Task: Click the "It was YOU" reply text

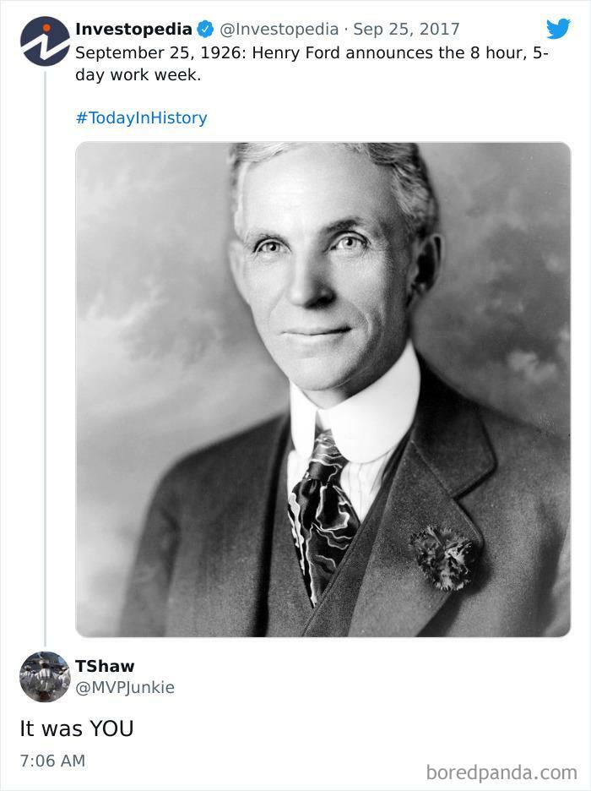Action: [77, 728]
